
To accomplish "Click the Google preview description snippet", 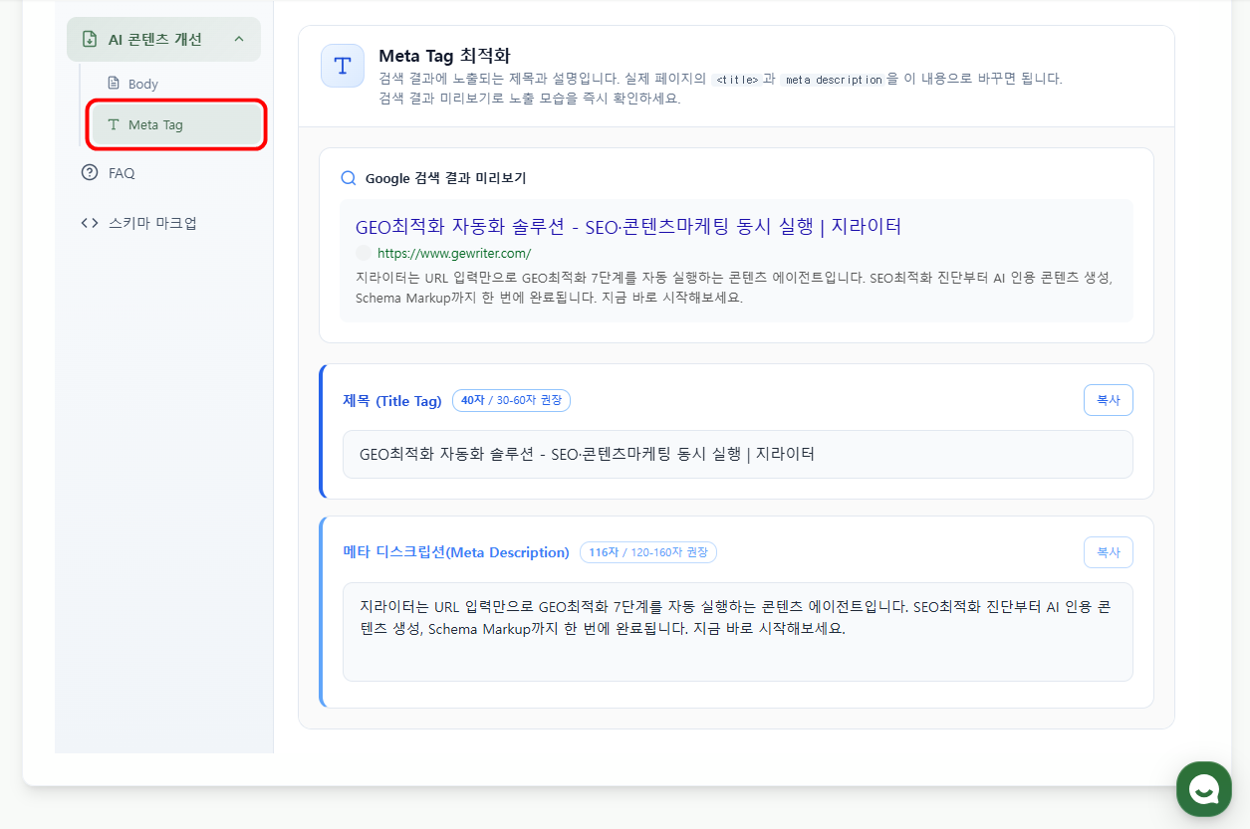I will coord(734,287).
